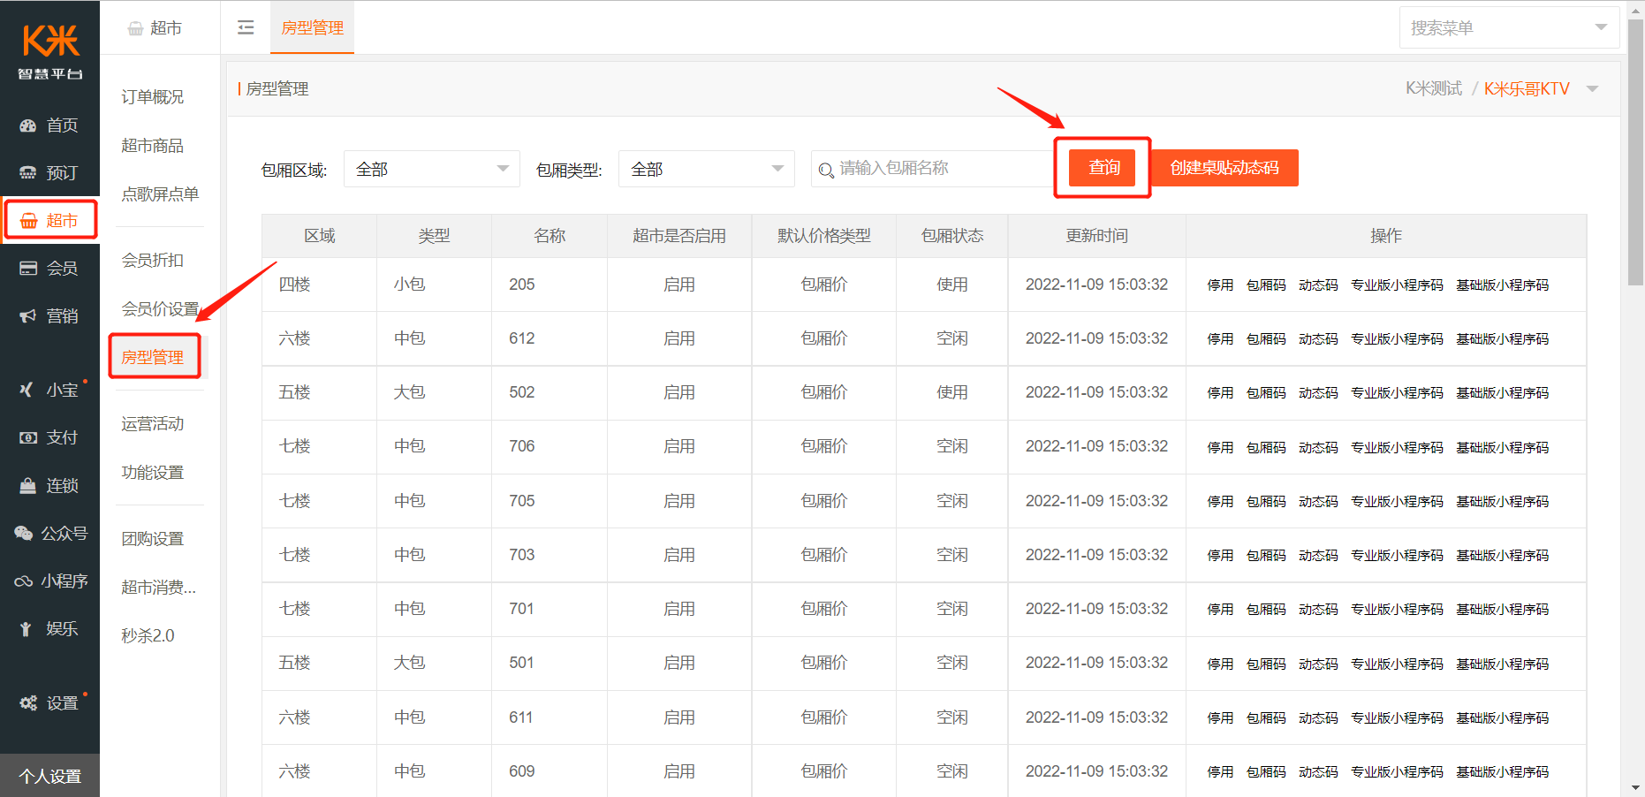Click the 超市是否启用 column header
This screenshot has width=1645, height=797.
pos(679,236)
